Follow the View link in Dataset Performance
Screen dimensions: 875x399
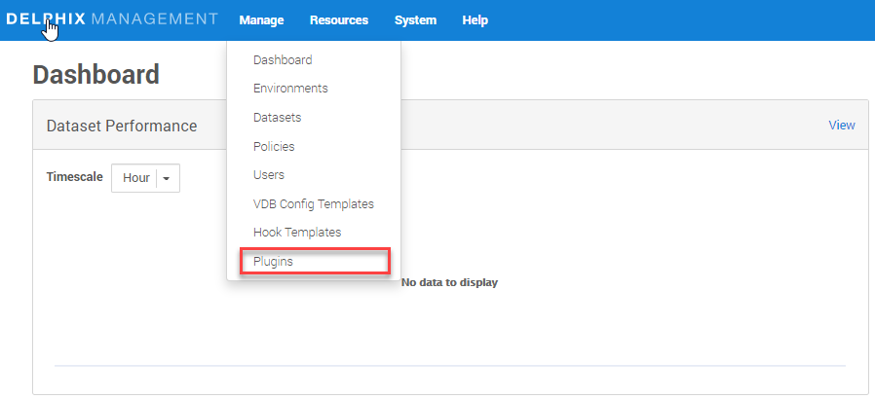841,126
